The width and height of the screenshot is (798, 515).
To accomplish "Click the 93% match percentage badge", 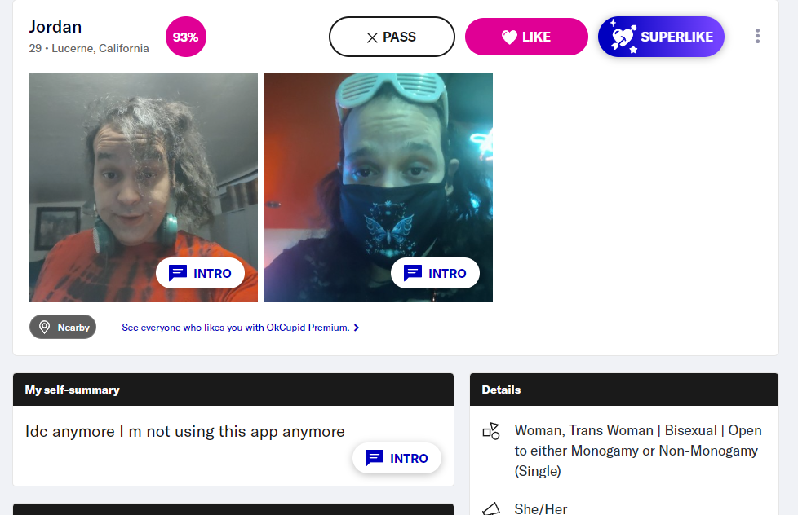I will tap(186, 37).
